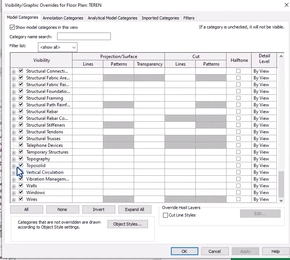The width and height of the screenshot is (290, 260).
Task: Select the Vertical Circulation category row
Action: click(45, 172)
